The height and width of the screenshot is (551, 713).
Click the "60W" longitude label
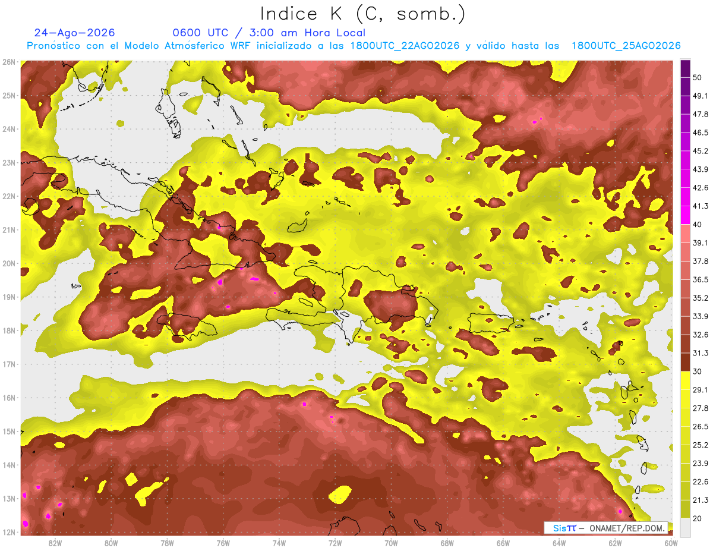click(671, 543)
